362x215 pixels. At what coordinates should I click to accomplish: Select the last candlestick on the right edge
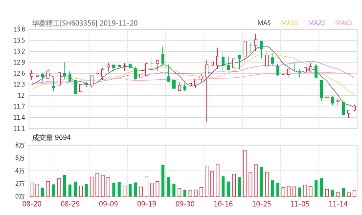click(x=354, y=108)
